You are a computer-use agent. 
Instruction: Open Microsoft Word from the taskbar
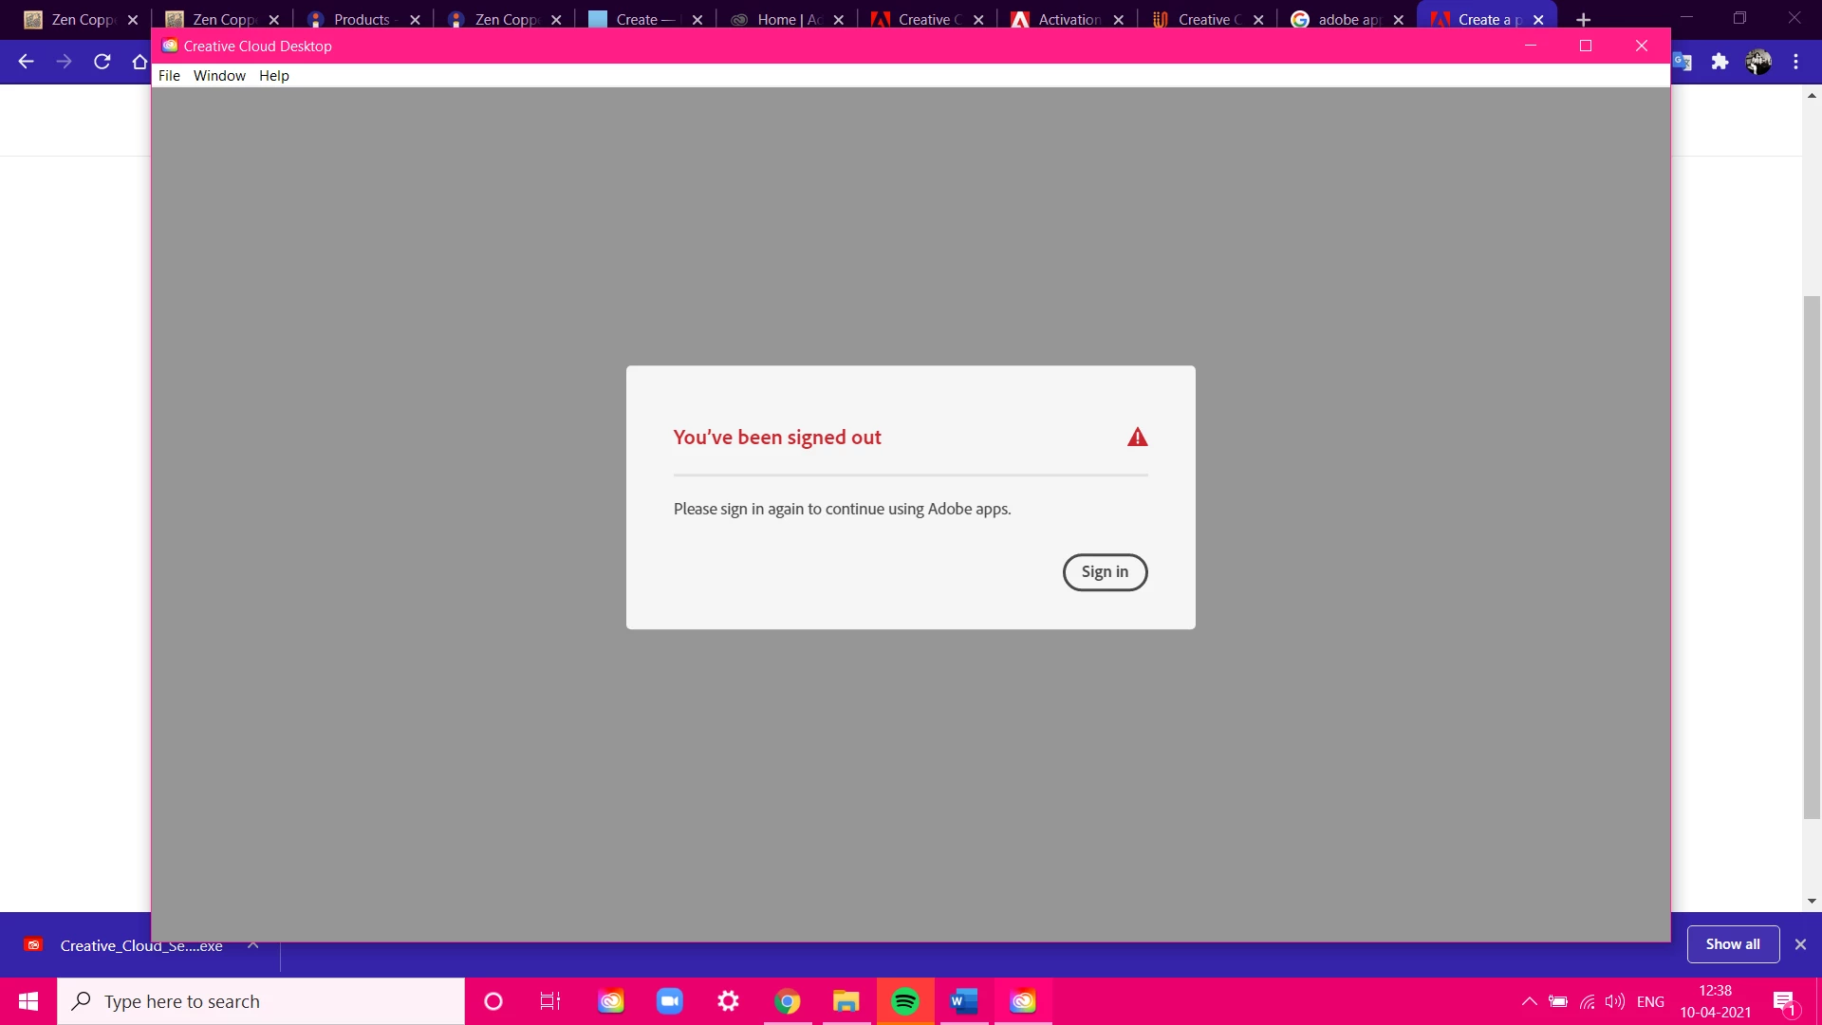pyautogui.click(x=964, y=1001)
